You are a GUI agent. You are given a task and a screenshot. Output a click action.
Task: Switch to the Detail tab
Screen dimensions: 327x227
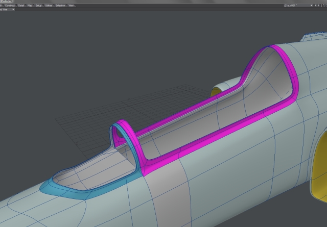pyautogui.click(x=21, y=6)
